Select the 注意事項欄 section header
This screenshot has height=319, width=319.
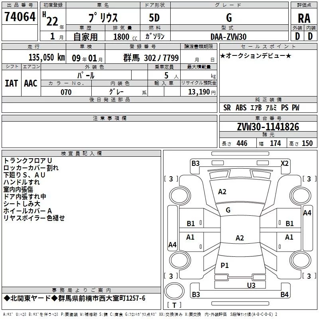(x=110, y=118)
